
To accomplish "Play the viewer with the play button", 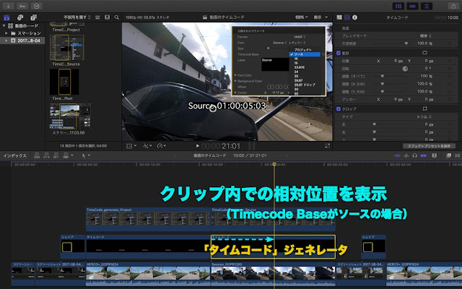I will (x=197, y=146).
